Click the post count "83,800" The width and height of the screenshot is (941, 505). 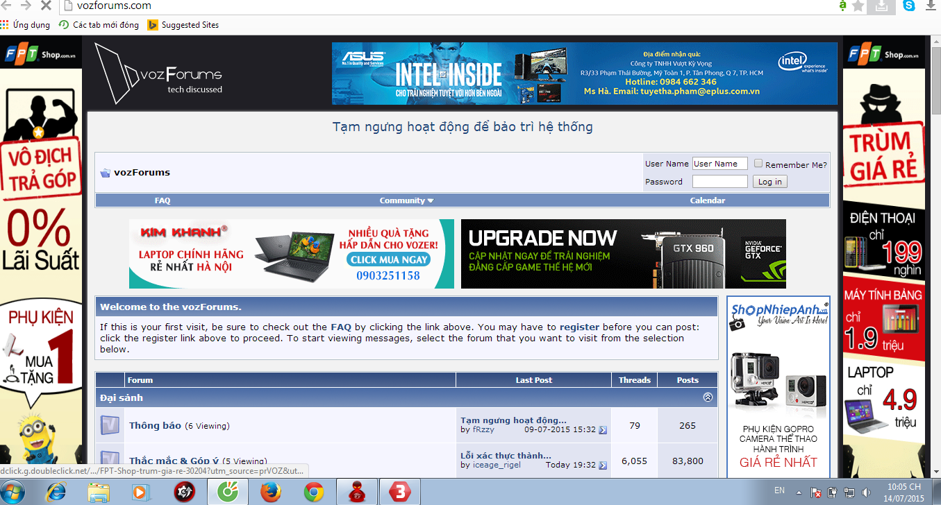pos(688,461)
